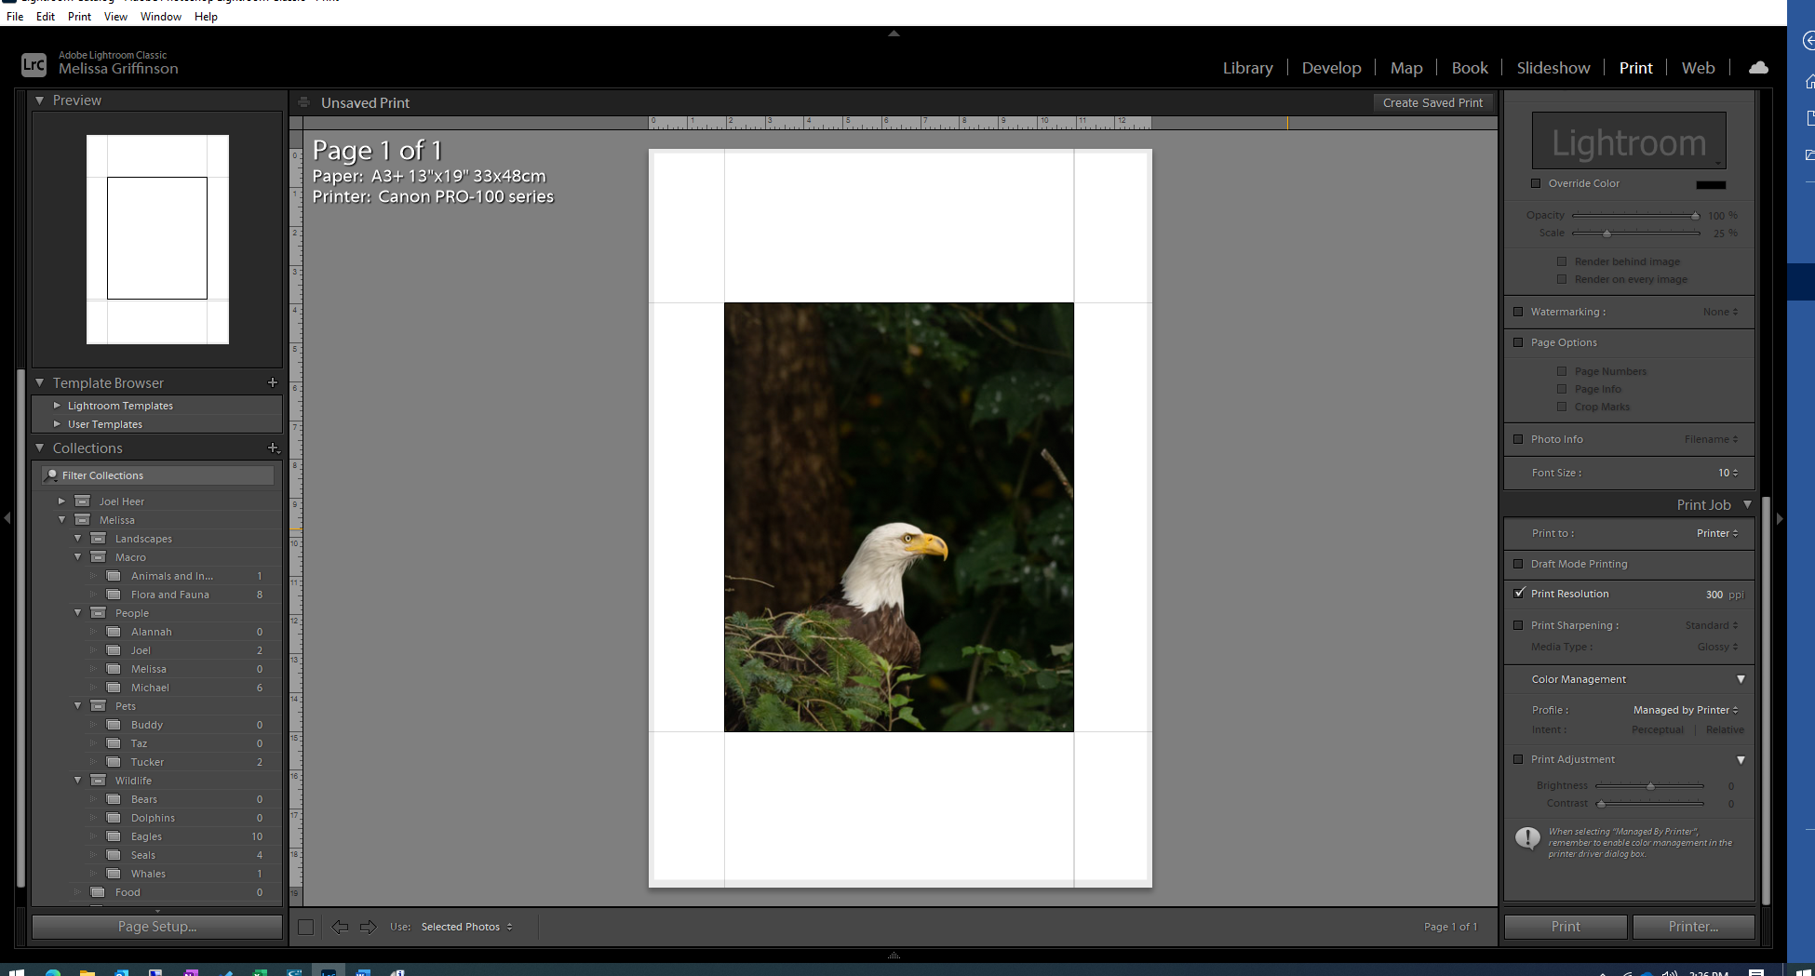Click the Page Setup button

tap(156, 927)
